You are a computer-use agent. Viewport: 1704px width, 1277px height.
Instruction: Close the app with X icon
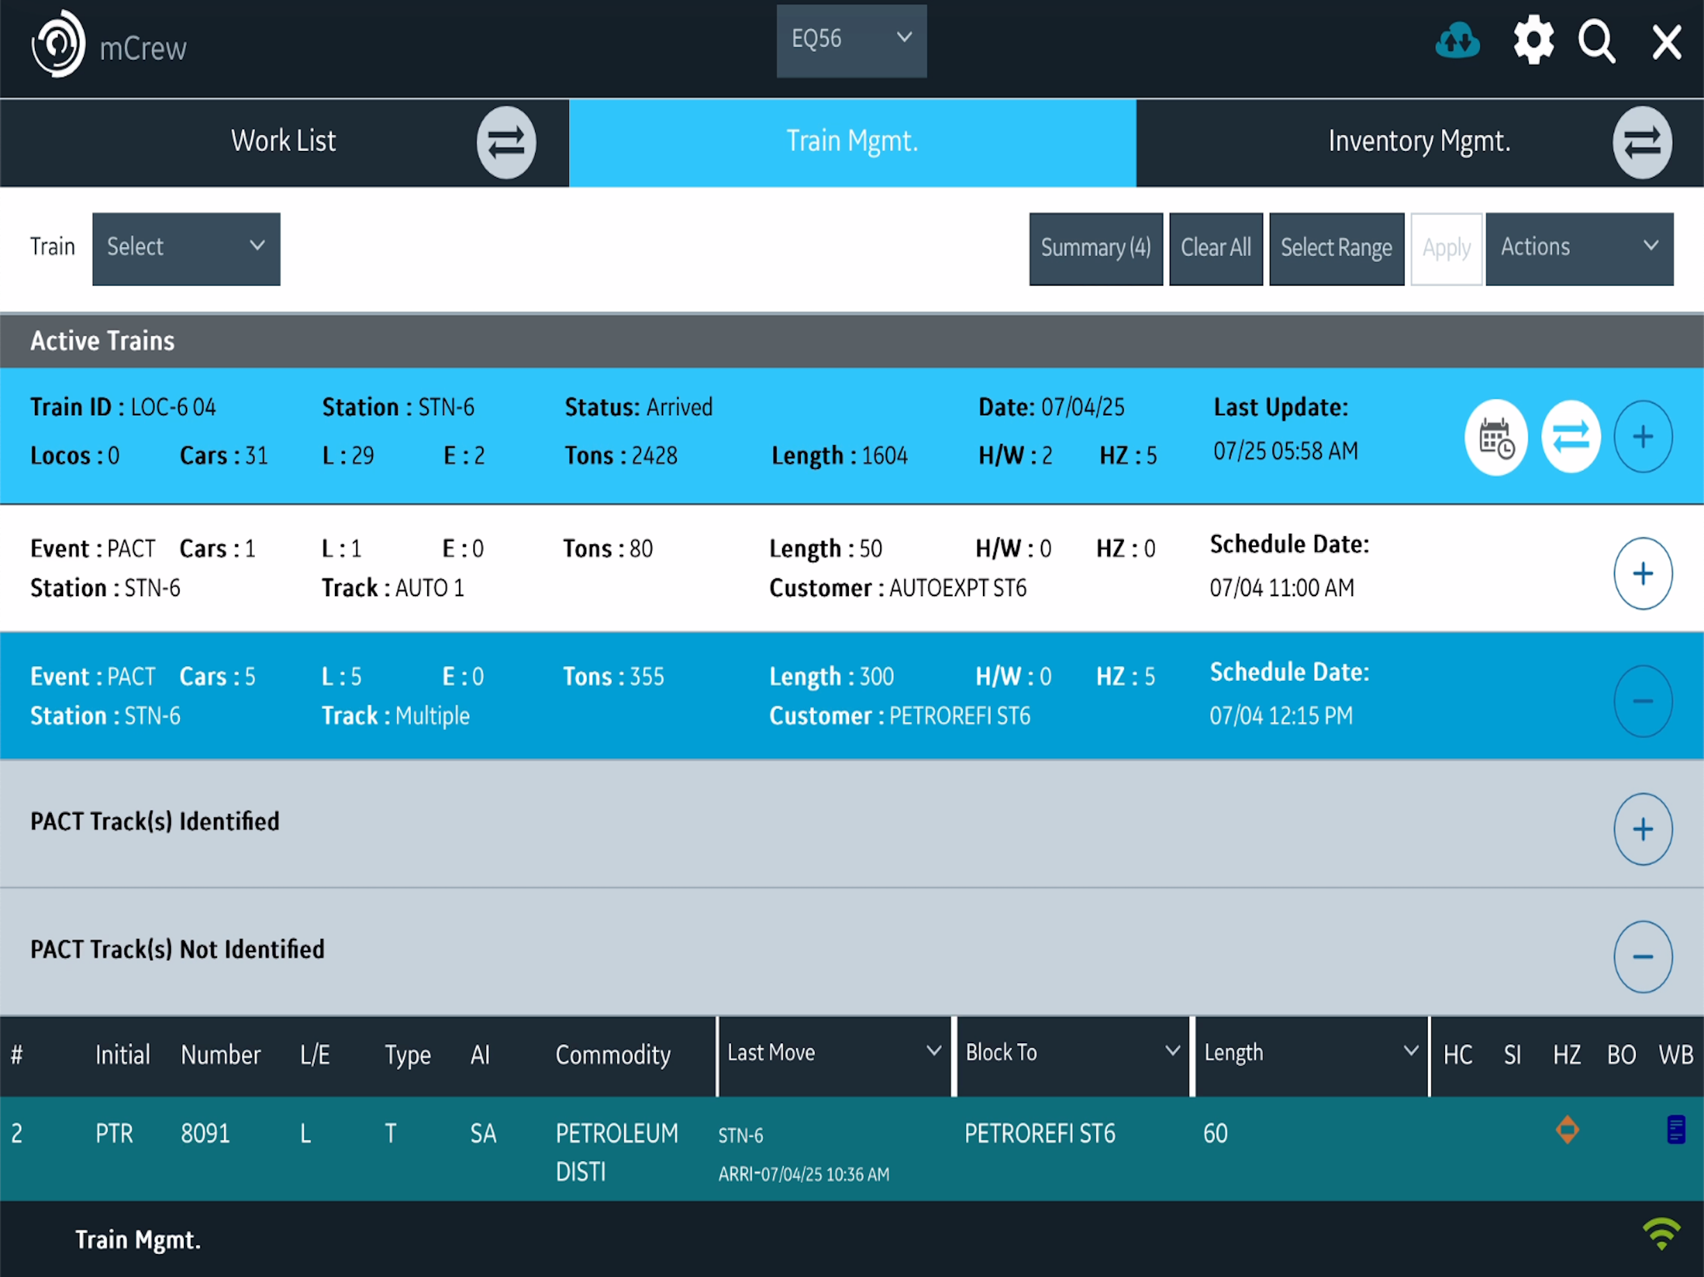tap(1666, 42)
